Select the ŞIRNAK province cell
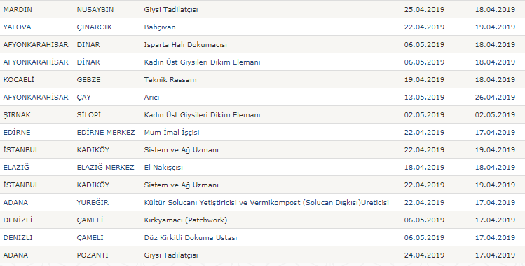 tap(17, 115)
